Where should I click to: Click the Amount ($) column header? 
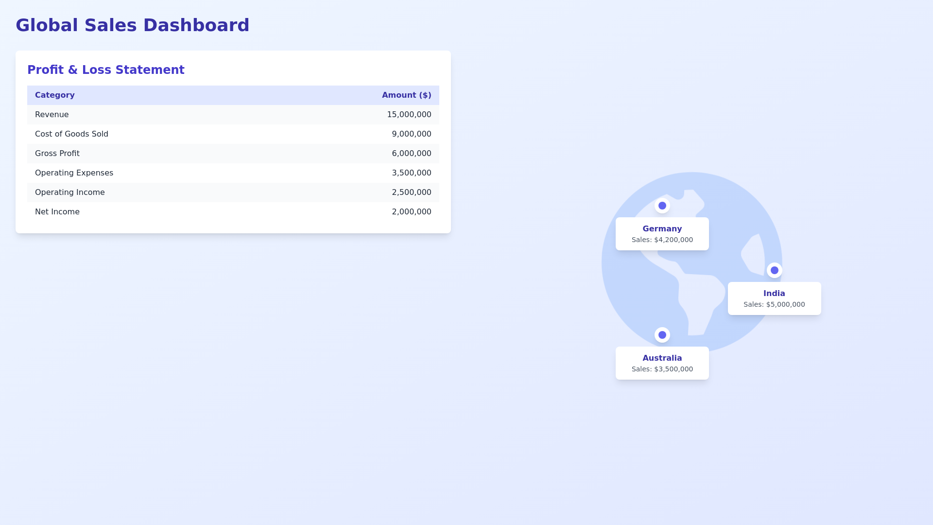[x=407, y=95]
